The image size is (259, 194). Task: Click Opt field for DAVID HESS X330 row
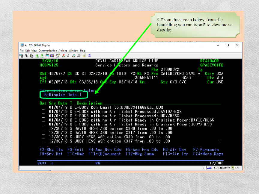point(43,129)
